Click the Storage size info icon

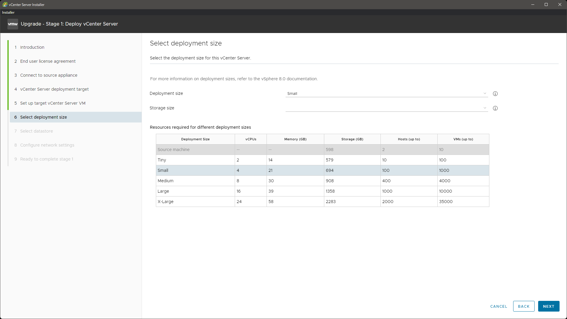[495, 108]
